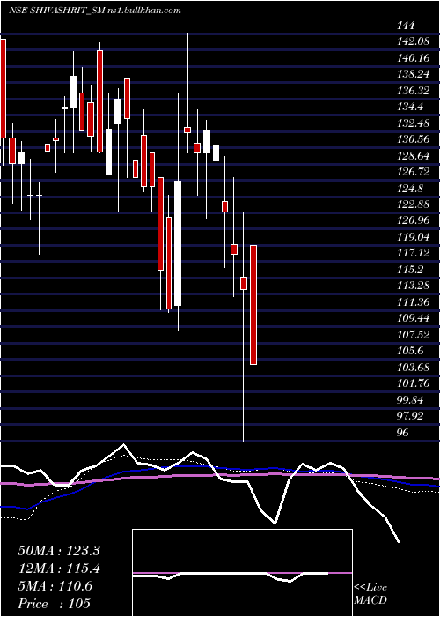Click the 117.12 price axis label
Viewport: 440px width, 617px height.
[413, 253]
